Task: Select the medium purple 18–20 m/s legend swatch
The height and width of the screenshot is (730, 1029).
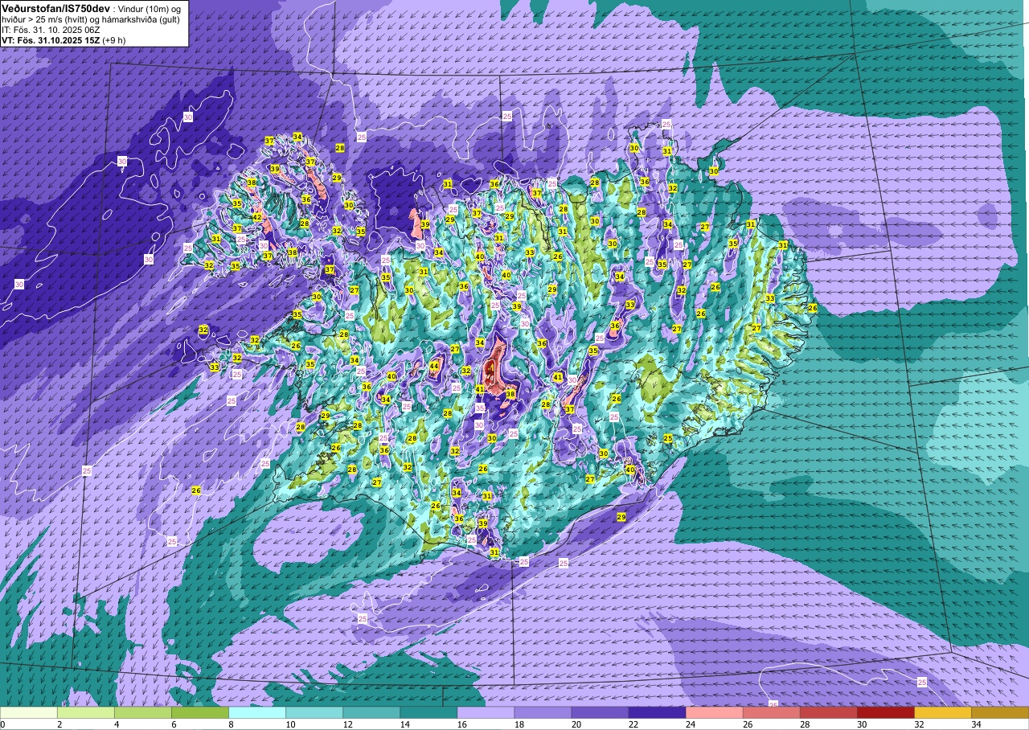Action: (543, 712)
